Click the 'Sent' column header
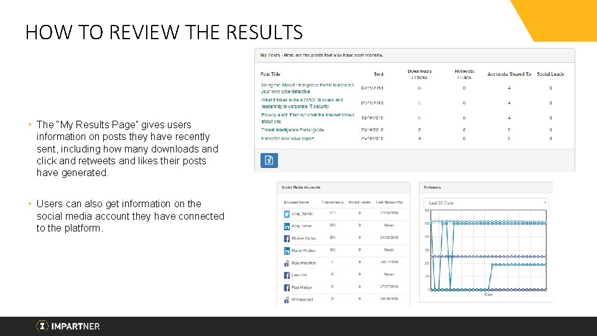 click(379, 74)
